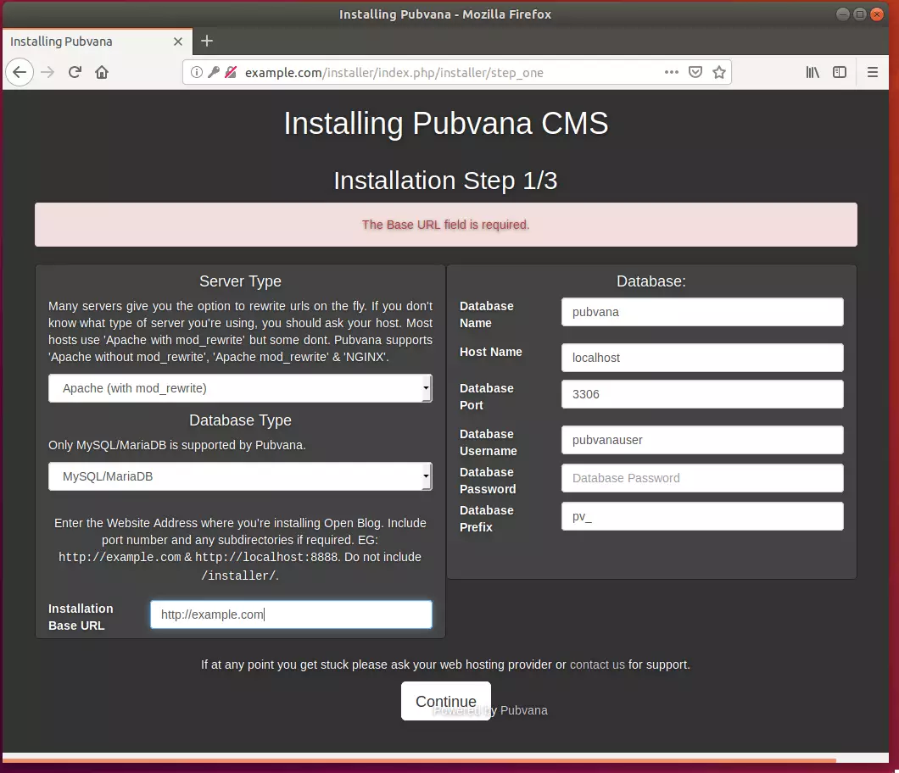Click the key permissions icon in address bar
This screenshot has height=773, width=899.
pos(213,72)
